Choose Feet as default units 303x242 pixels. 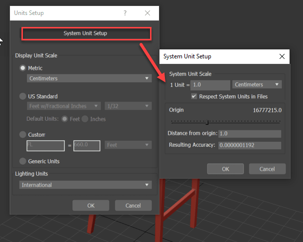(x=65, y=119)
